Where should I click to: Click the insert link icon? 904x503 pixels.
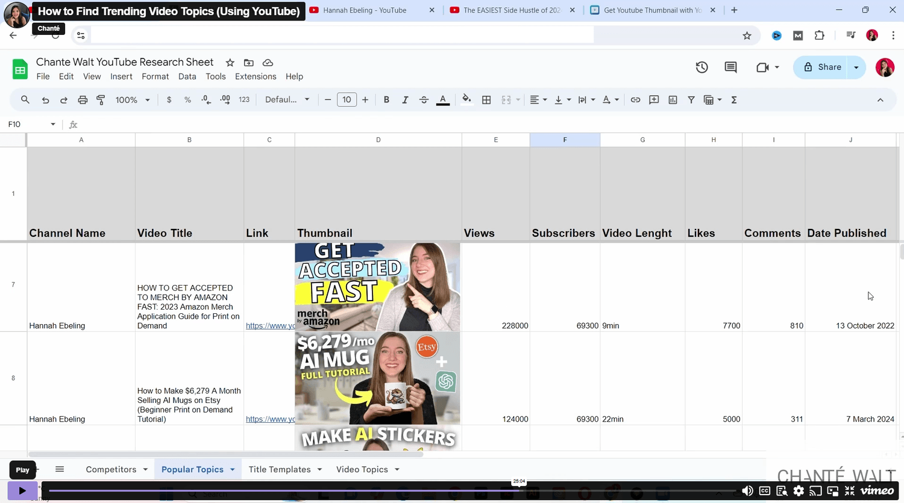pos(635,100)
